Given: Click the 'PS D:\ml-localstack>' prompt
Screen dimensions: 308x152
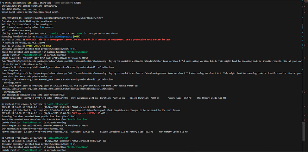Looking at the screenshot, I should tap(14, 3).
